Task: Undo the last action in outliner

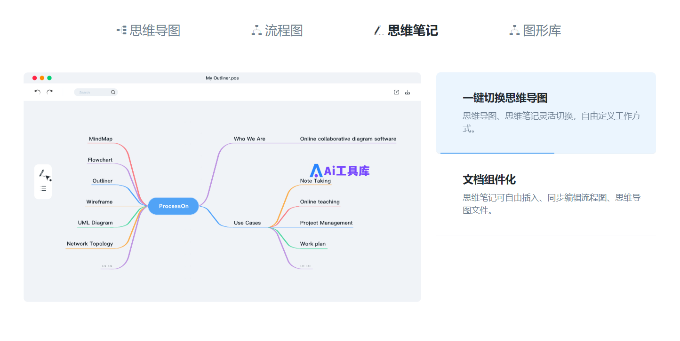Action: pyautogui.click(x=38, y=92)
